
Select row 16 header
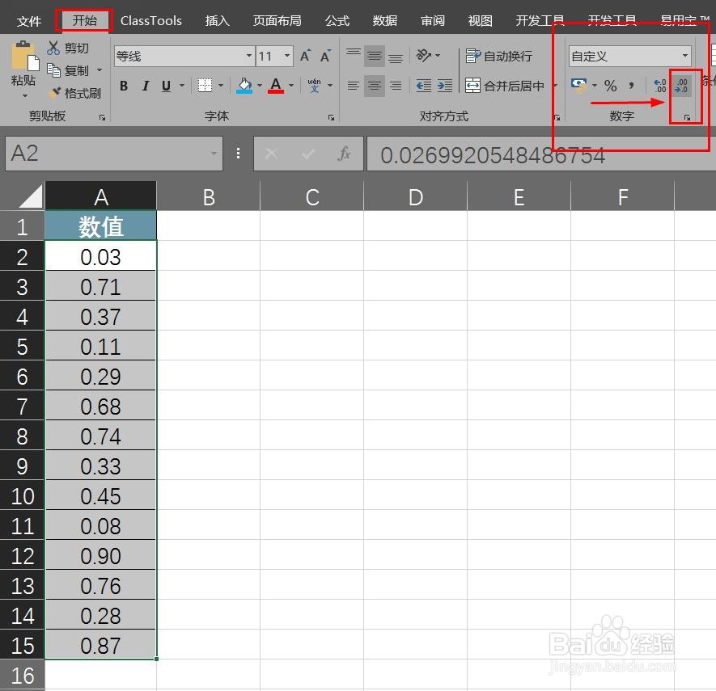tap(22, 676)
